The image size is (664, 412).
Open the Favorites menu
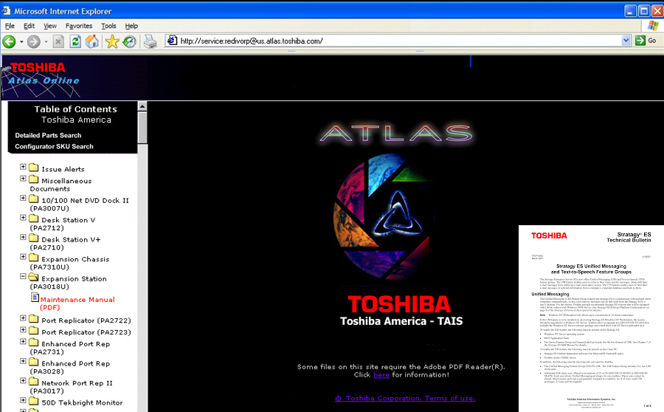click(79, 26)
